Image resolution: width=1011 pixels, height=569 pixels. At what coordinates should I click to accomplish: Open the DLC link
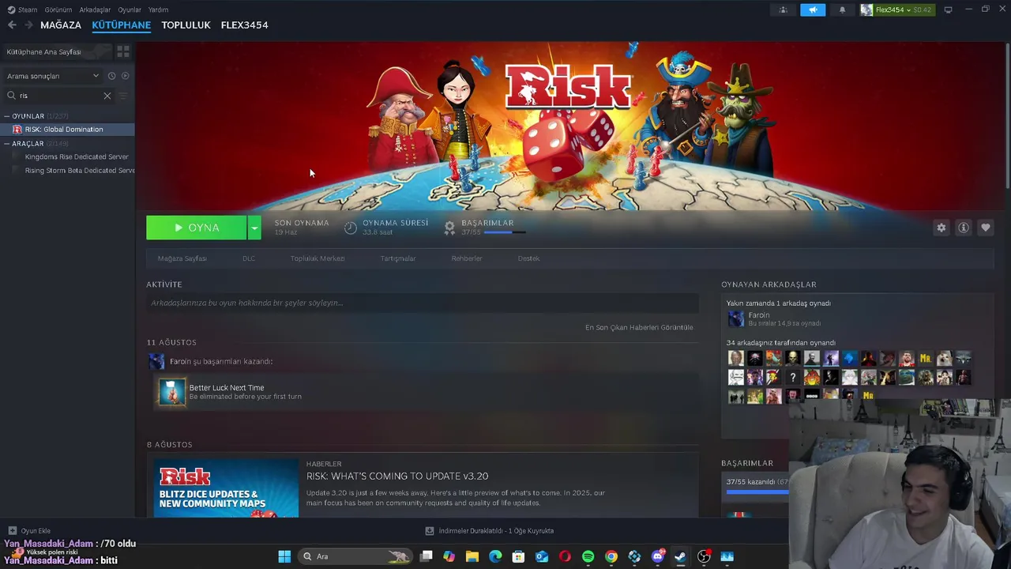point(249,258)
